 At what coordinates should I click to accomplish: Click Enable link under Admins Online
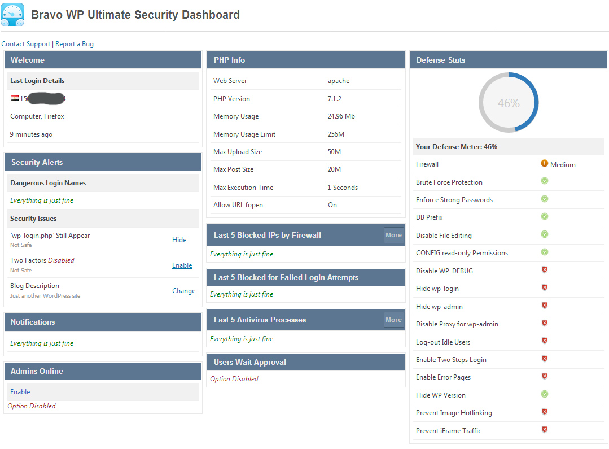pyautogui.click(x=20, y=392)
